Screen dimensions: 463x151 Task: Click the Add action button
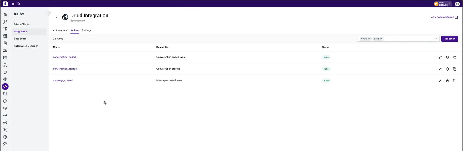click(x=449, y=39)
